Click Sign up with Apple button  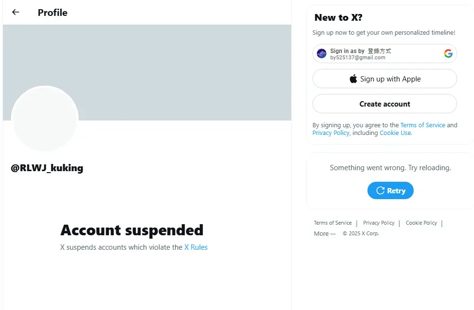(x=384, y=79)
